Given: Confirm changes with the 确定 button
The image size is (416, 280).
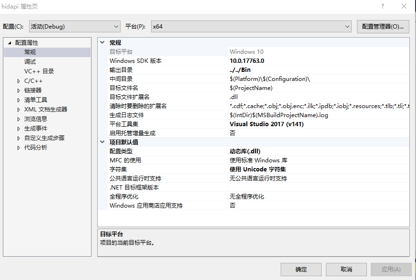Looking at the screenshot, I should [x=301, y=270].
